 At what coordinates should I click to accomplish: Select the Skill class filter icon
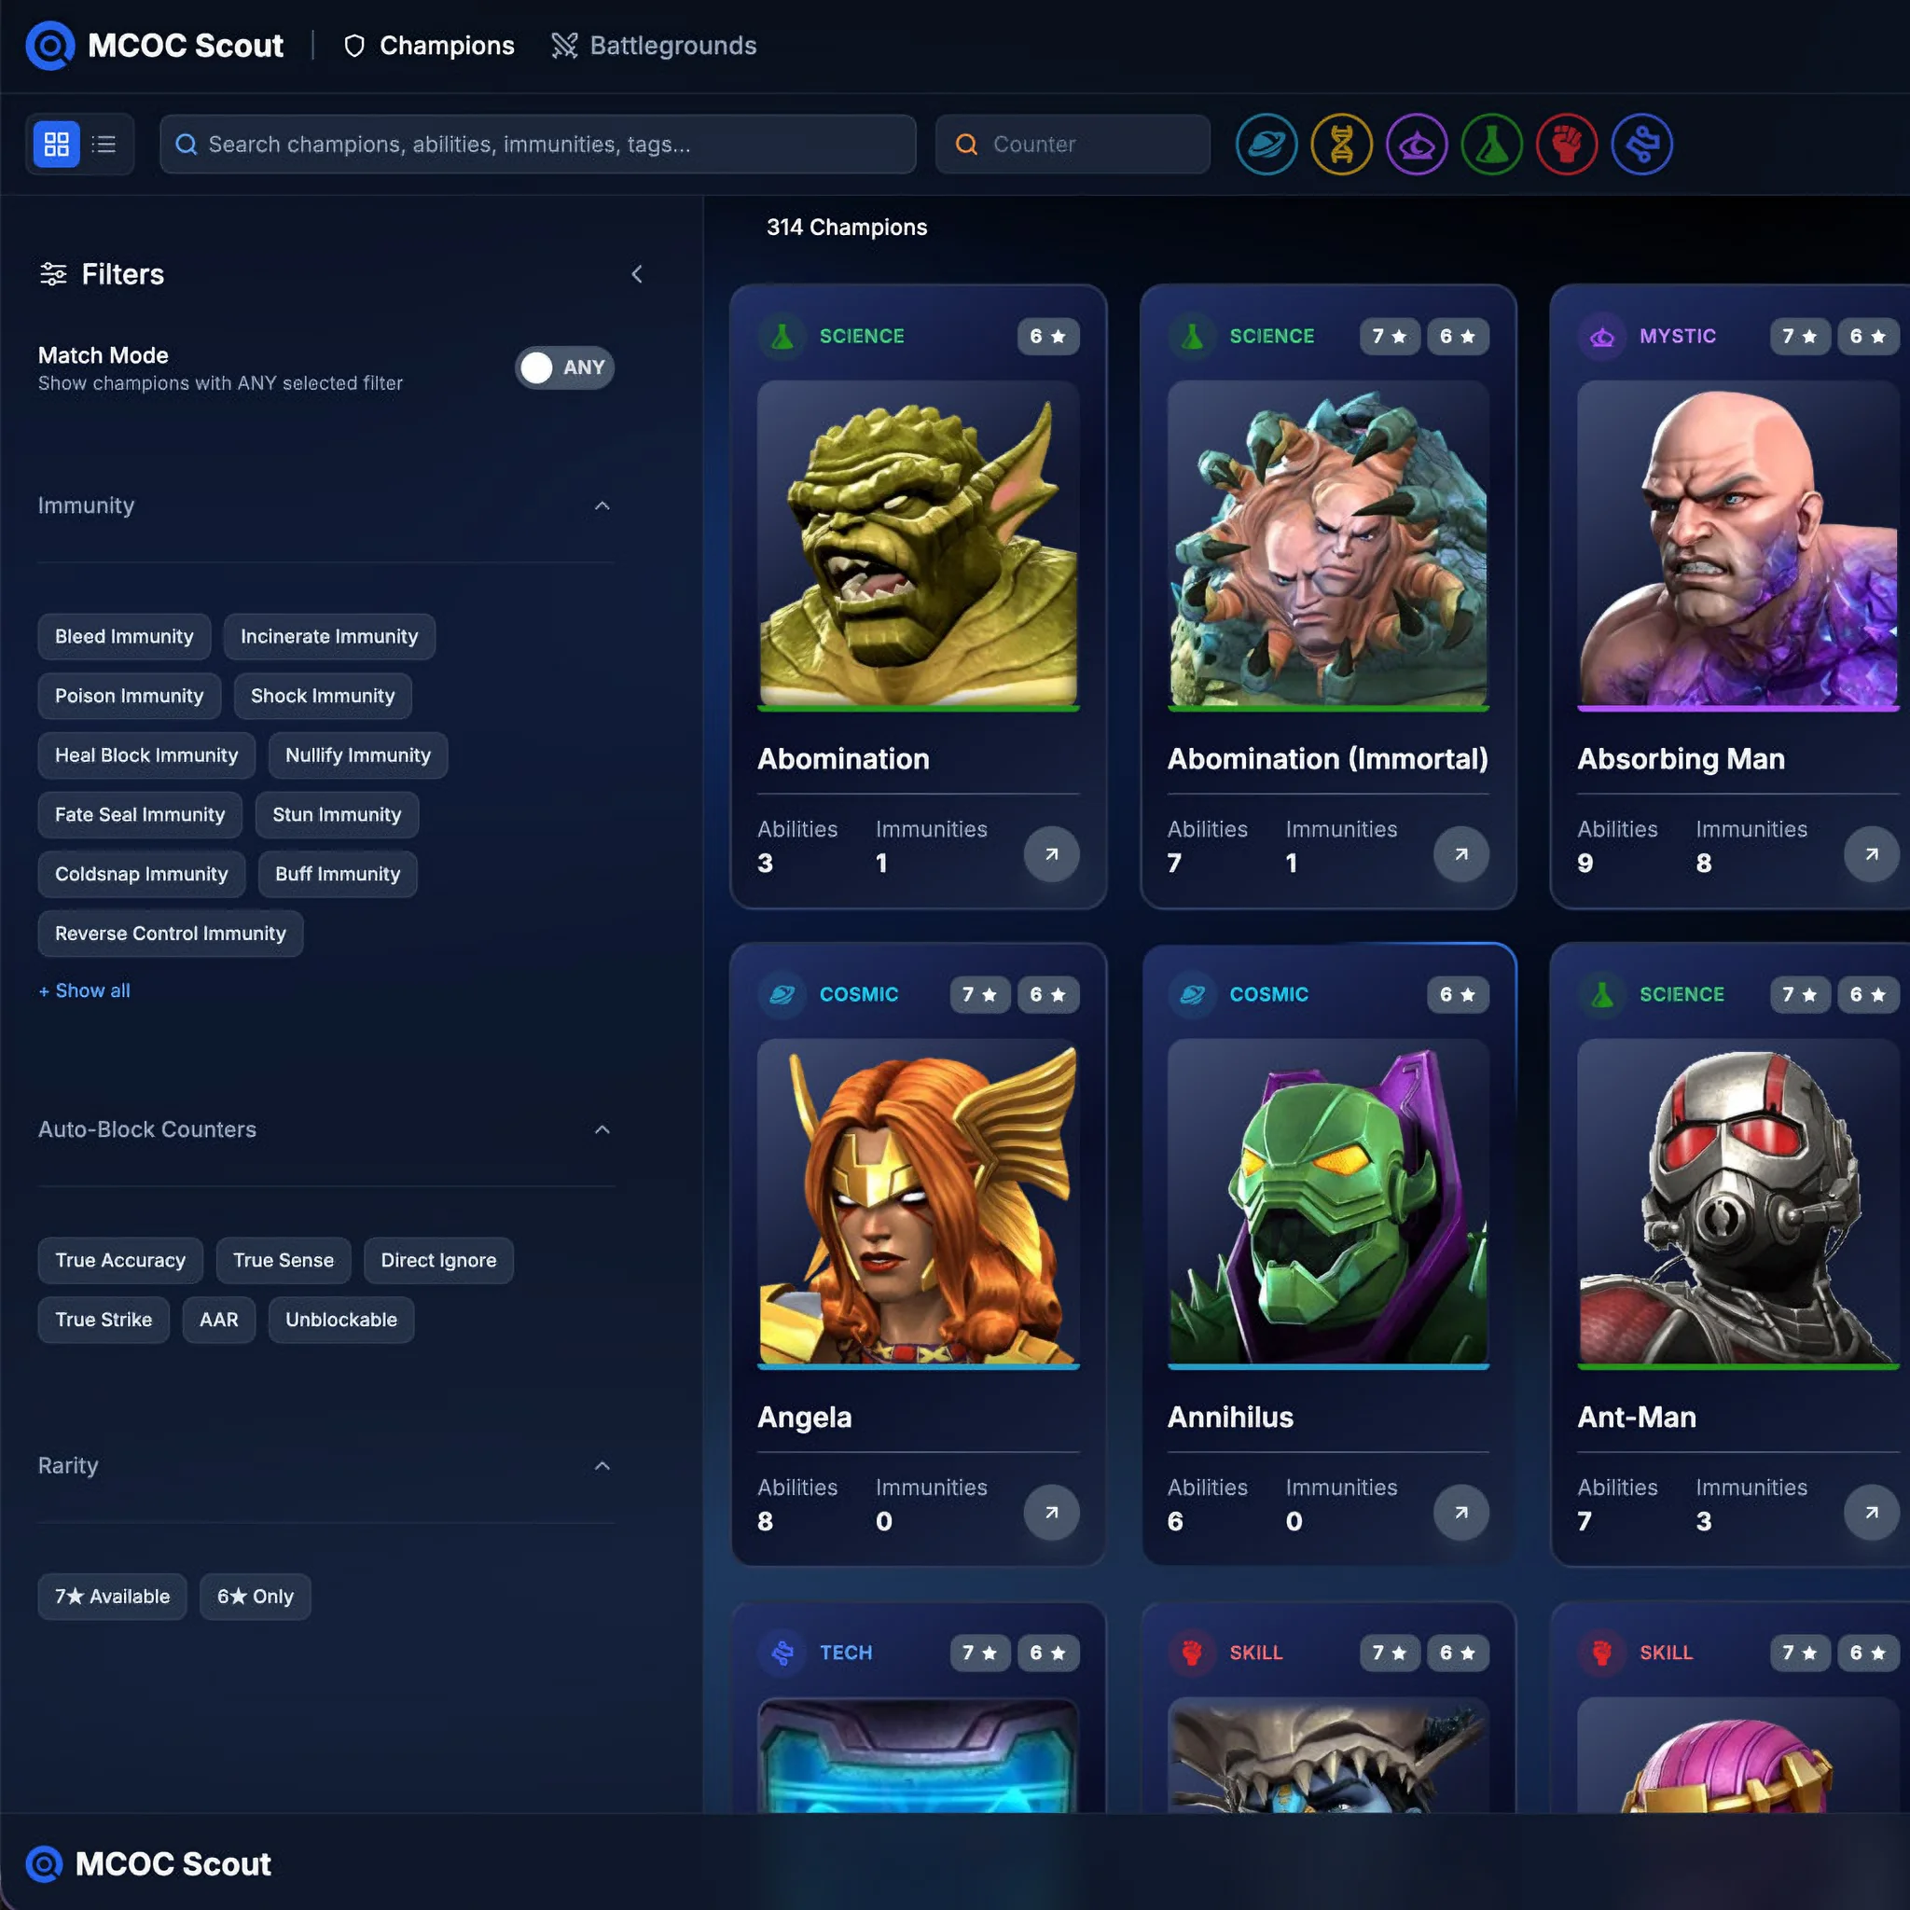[1567, 145]
